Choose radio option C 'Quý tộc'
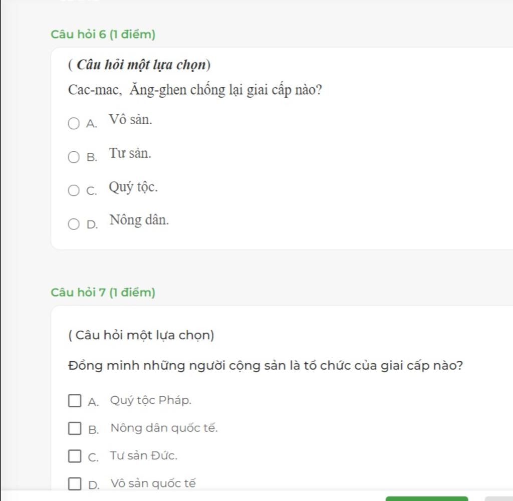 pos(74,191)
